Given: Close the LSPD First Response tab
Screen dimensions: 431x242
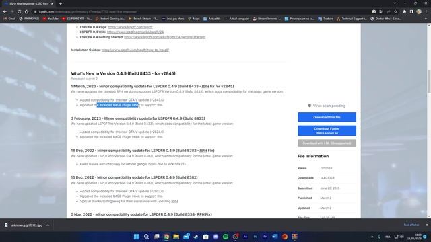Looking at the screenshot, I should 52,4.
